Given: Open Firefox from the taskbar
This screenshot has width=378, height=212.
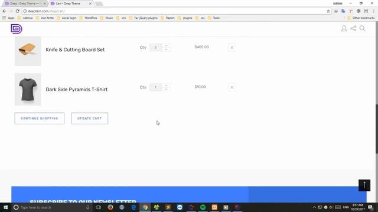Looking at the screenshot, I should [110, 207].
